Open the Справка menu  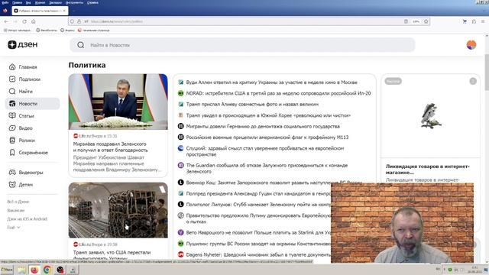92,2
